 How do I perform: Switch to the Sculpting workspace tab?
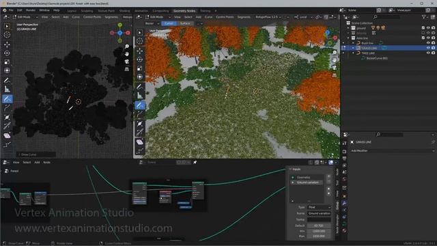[x=87, y=11]
